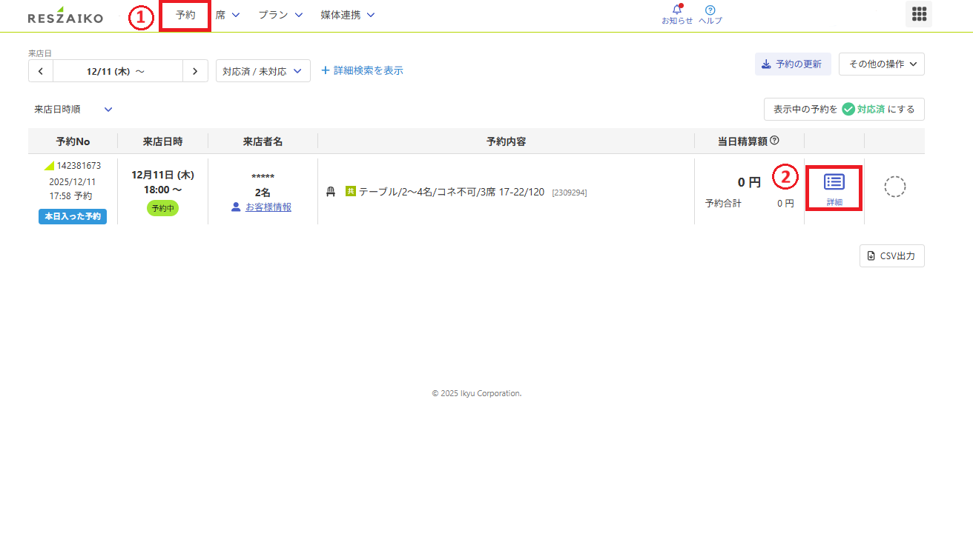
Task: Click the person icon beside お客様情報
Action: [x=236, y=208]
